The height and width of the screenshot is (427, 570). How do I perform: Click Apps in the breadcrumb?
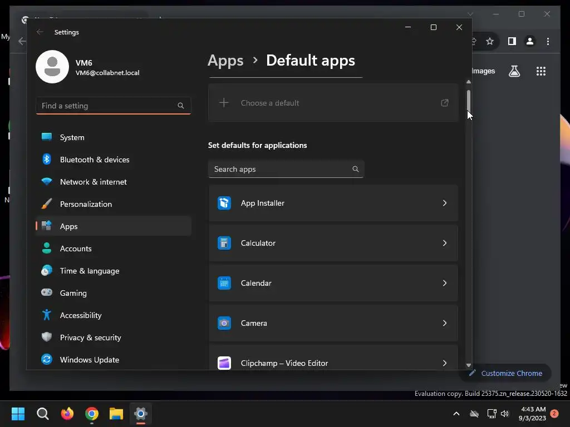pos(225,61)
